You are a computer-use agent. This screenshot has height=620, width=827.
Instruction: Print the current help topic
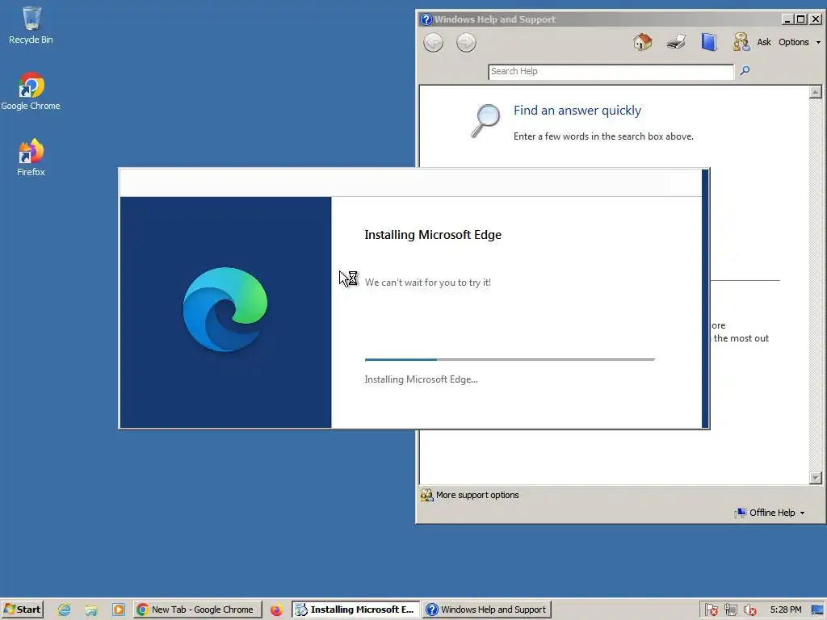pos(676,42)
